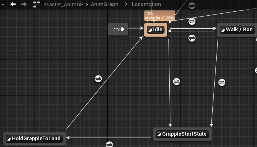This screenshot has height=147, width=257.
Task: Select the transition rule icon below the Locomotion breadcrumb
Action: pyautogui.click(x=192, y=6)
